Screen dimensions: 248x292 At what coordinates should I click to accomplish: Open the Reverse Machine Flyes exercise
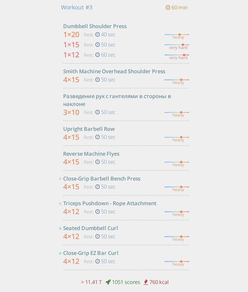click(91, 154)
